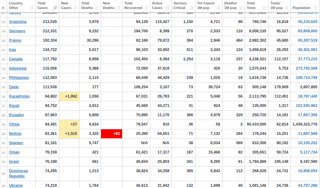
Task: Open Argentina population link 45,234,620
Action: coord(308,22)
